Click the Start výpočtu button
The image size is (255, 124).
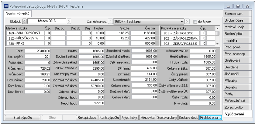click(x=23, y=118)
